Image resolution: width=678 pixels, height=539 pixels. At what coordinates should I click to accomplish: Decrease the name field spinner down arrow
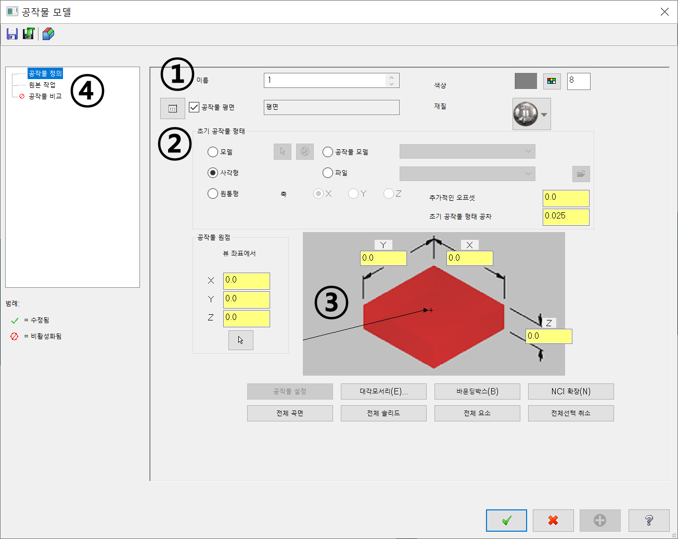(x=392, y=83)
